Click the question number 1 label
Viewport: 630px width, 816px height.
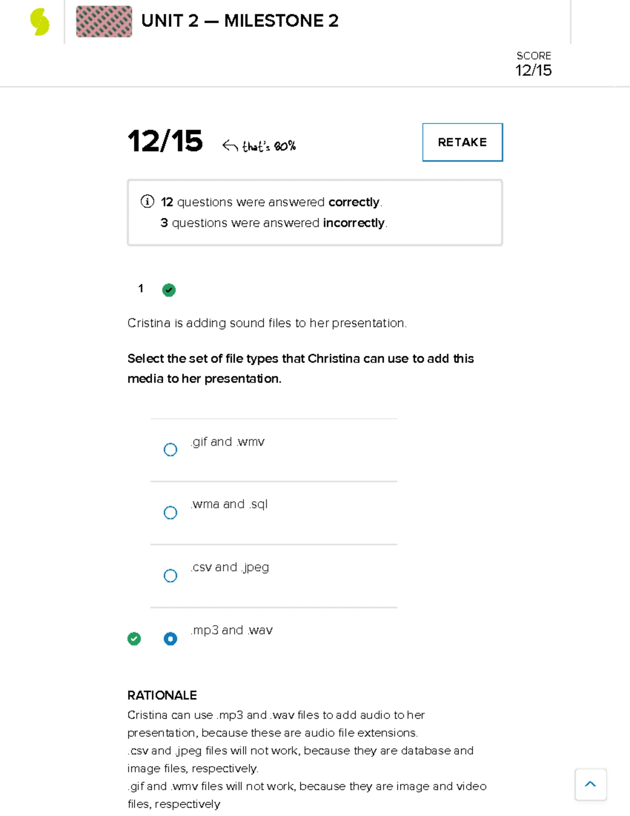coord(141,288)
